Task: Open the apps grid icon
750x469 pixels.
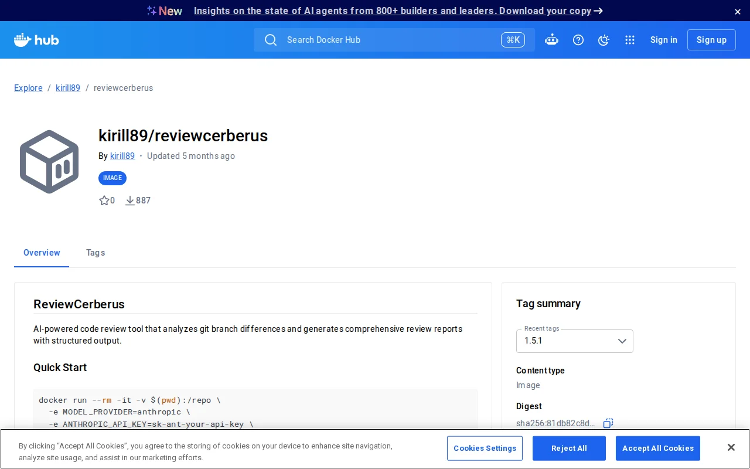Action: [x=630, y=40]
